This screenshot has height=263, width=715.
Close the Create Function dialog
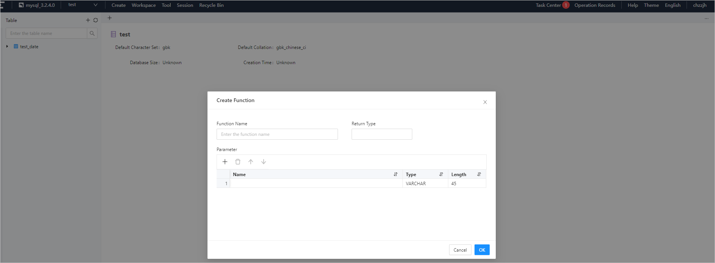[485, 102]
